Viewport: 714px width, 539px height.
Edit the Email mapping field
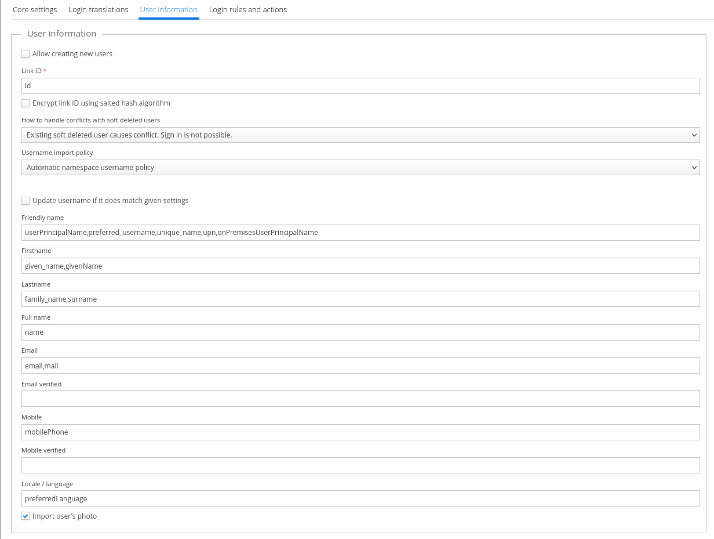click(360, 366)
